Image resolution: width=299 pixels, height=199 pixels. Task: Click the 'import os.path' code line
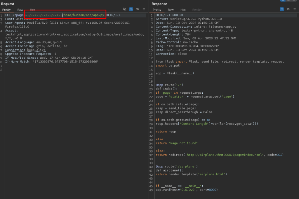[168, 66]
